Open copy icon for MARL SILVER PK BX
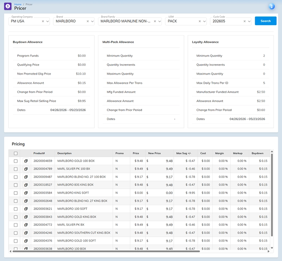The width and height of the screenshot is (282, 261). coord(26,225)
